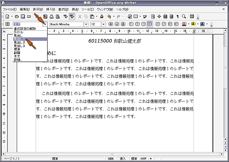Image resolution: width=229 pixels, height=162 pixels.
Task: Toggle numbering list icon
Action: [158, 24]
